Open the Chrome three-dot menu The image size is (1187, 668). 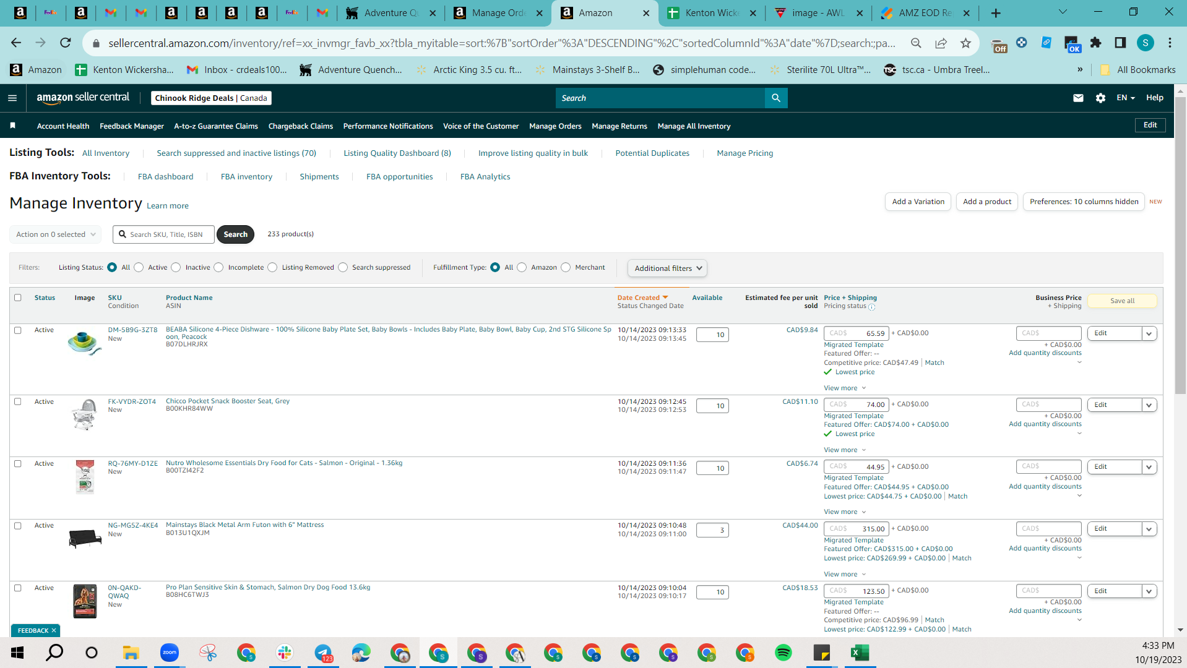1170,43
